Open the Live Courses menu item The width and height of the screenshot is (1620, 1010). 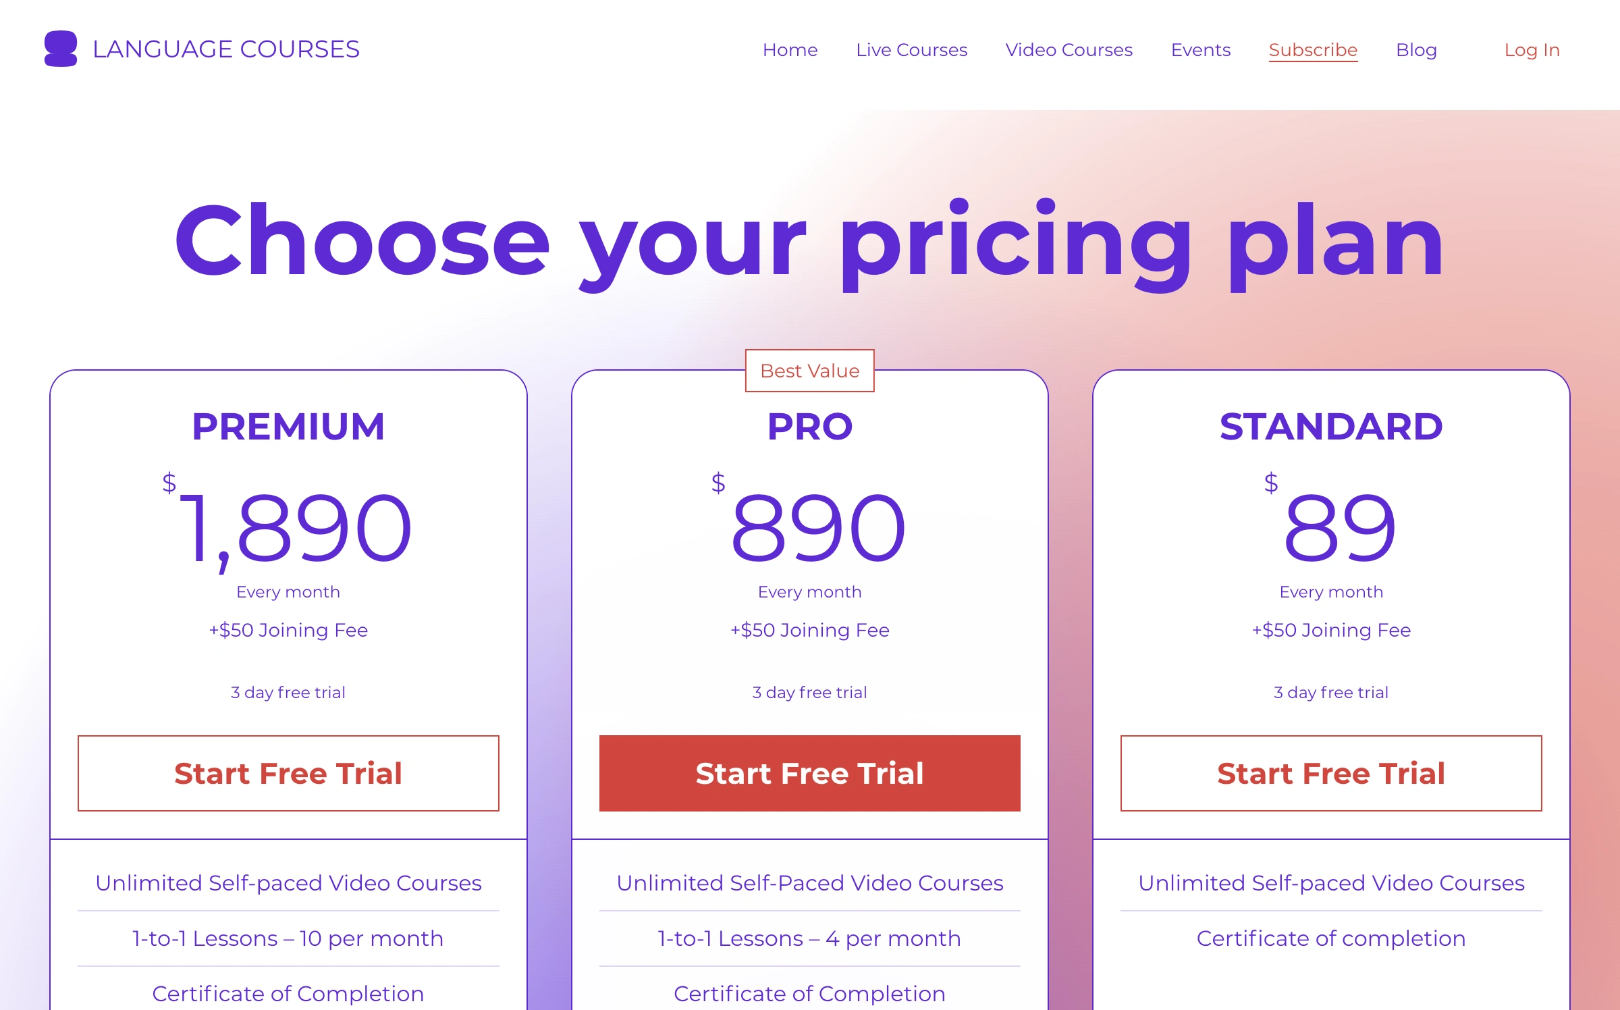[x=911, y=50]
